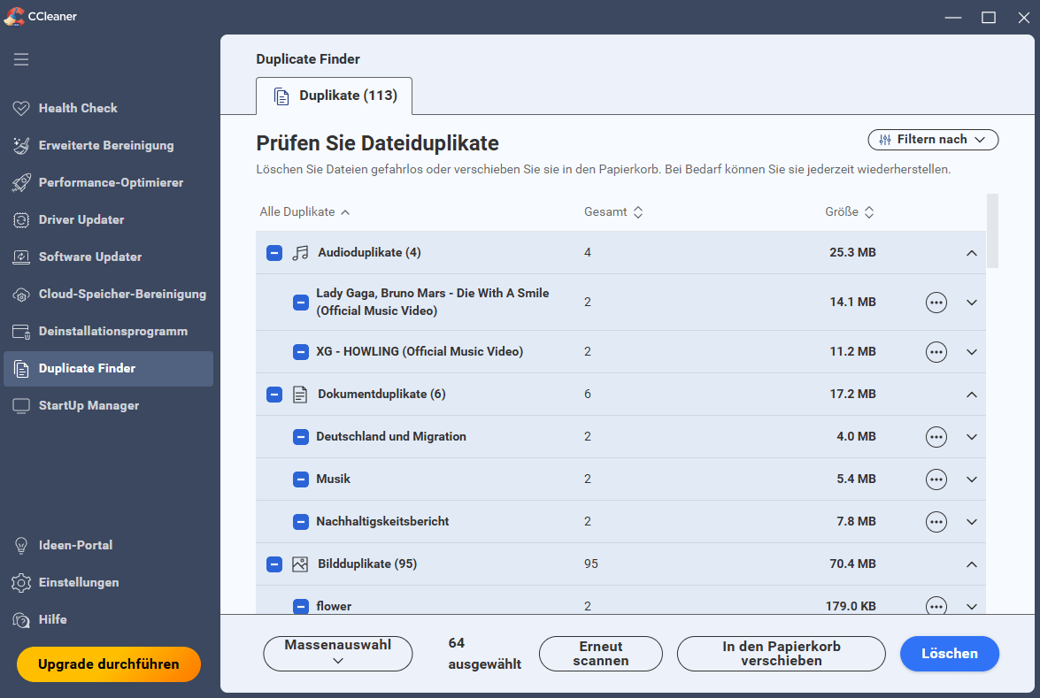The width and height of the screenshot is (1040, 698).
Task: Open the hamburger menu icon
Action: [x=21, y=59]
